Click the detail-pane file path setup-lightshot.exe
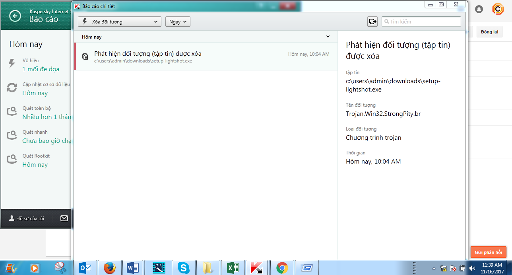The image size is (512, 275). pyautogui.click(x=393, y=85)
